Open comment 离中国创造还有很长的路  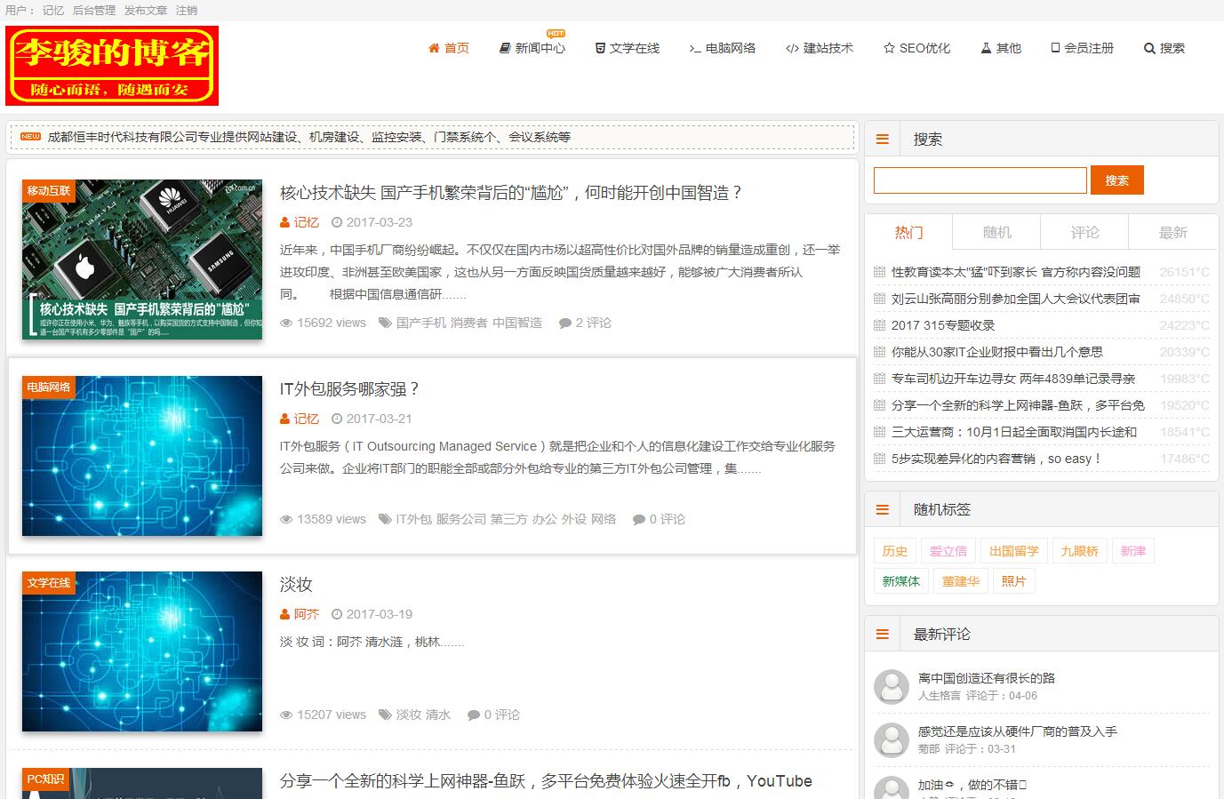pyautogui.click(x=987, y=678)
